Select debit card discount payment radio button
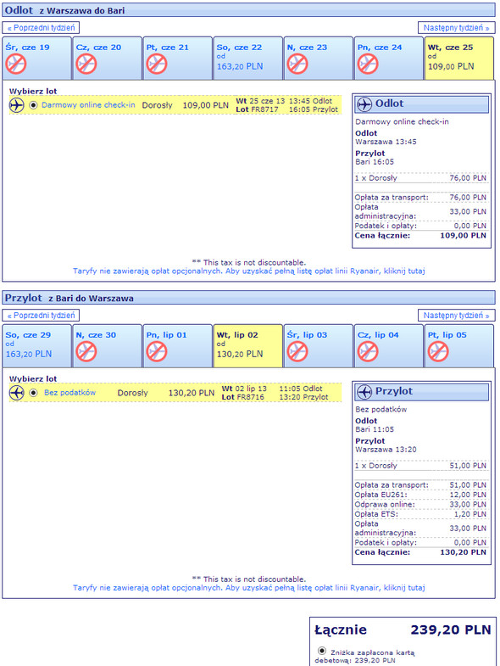Image resolution: width=500 pixels, height=666 pixels. click(x=322, y=651)
